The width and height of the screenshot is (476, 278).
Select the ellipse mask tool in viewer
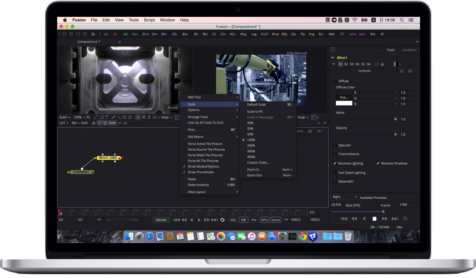pyautogui.click(x=130, y=117)
